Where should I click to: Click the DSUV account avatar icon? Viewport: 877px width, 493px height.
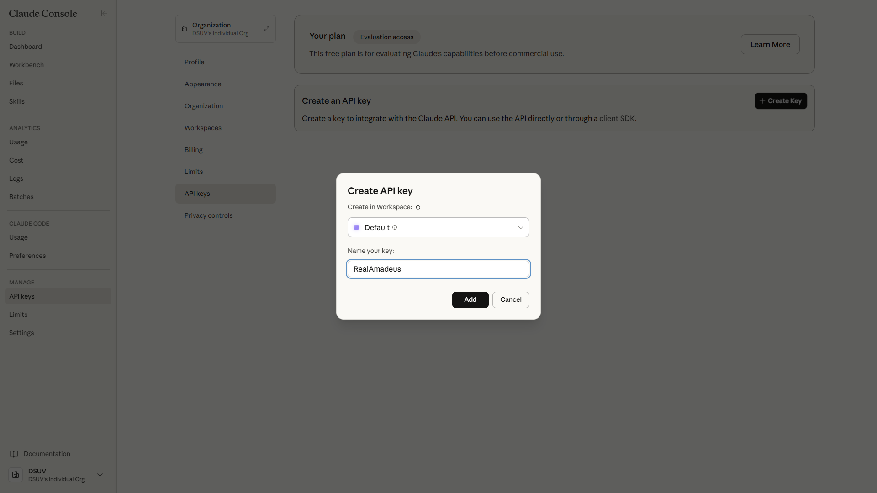click(16, 475)
